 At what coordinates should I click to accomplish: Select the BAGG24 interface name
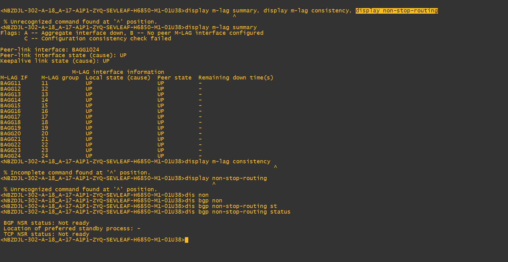coord(11,156)
